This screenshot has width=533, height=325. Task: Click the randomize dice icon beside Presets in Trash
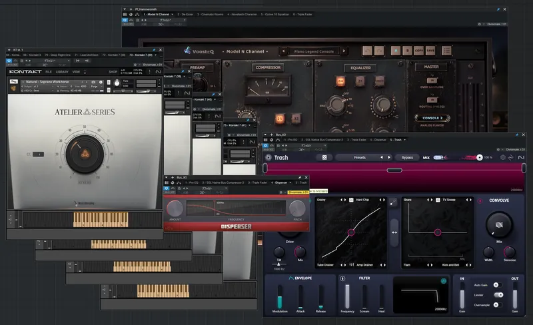(324, 157)
